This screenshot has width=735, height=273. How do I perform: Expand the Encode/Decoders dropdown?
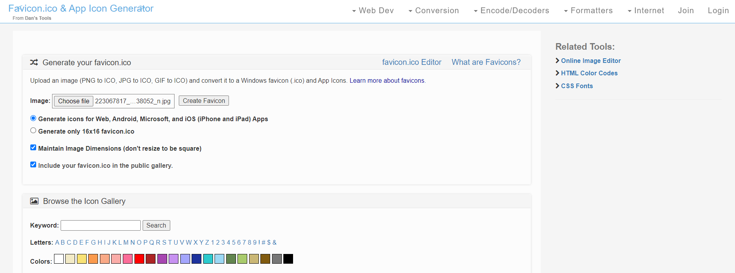coord(511,10)
